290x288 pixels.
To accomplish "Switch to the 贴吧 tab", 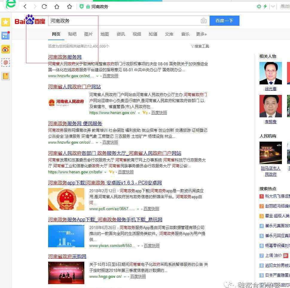I will point(72,34).
